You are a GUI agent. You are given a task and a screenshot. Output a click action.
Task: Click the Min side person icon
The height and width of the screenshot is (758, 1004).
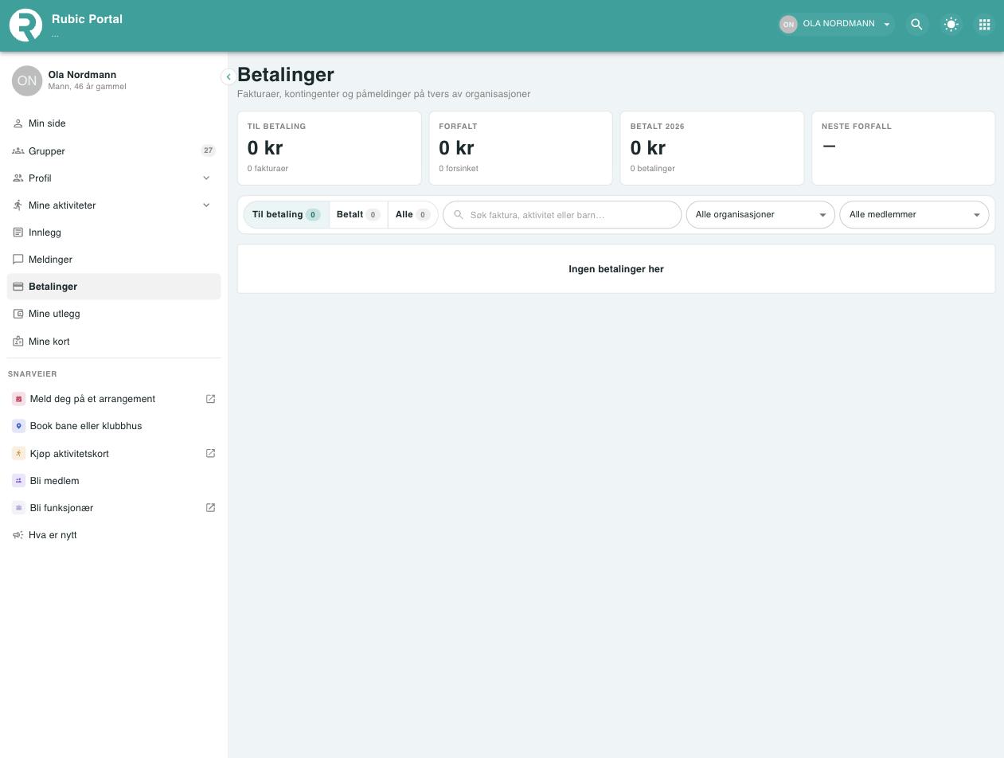click(18, 123)
